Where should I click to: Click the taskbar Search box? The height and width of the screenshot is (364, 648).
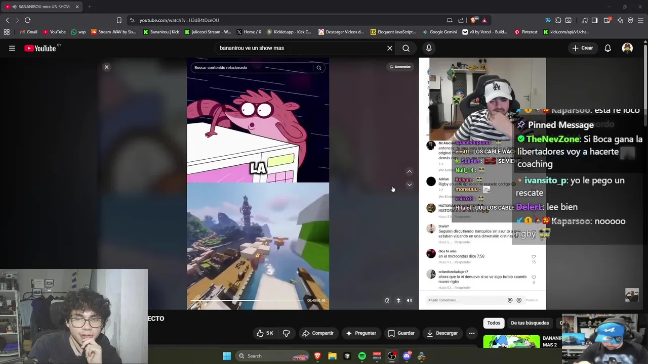[x=273, y=356]
